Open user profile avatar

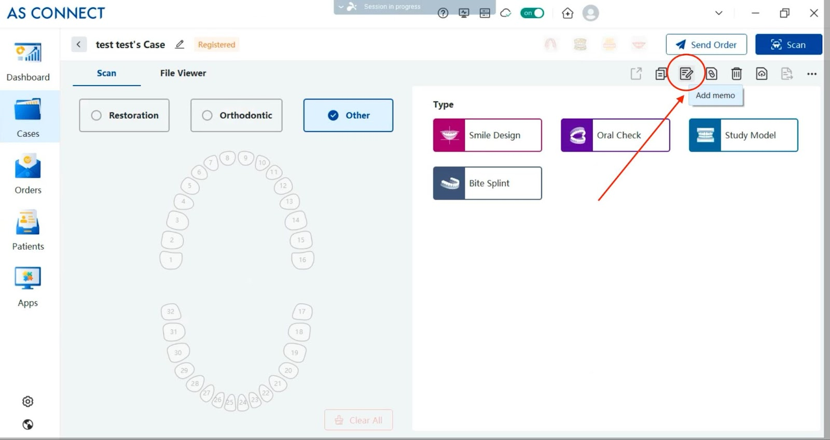(590, 13)
